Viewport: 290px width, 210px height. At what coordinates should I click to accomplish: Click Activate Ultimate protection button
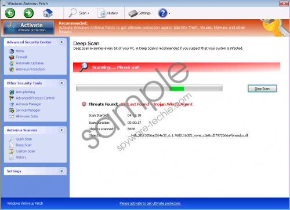pyautogui.click(x=28, y=27)
